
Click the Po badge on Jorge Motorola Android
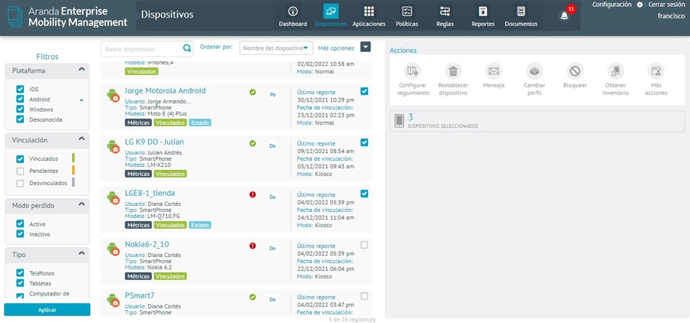coord(272,94)
